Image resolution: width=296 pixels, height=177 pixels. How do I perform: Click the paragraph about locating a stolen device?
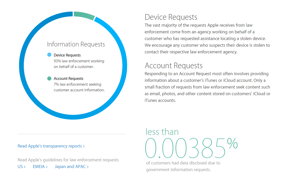click(207, 38)
